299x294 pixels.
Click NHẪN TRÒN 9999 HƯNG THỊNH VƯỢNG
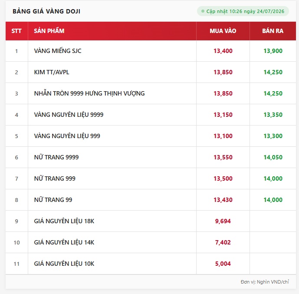pyautogui.click(x=89, y=93)
